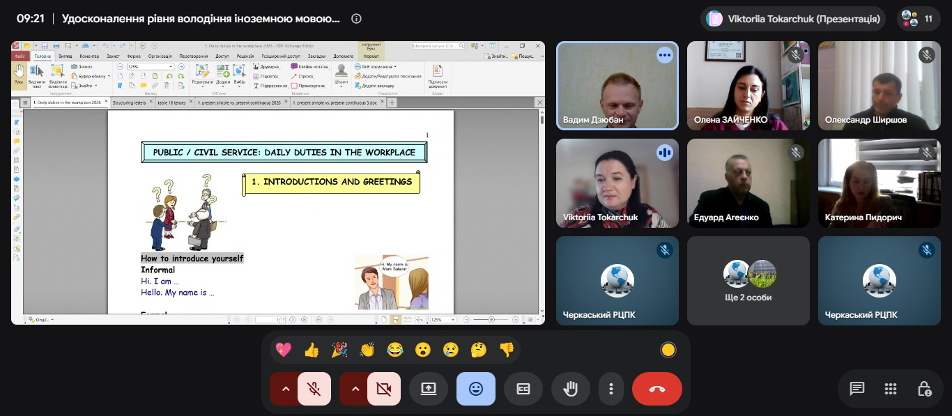Image resolution: width=952 pixels, height=416 pixels.
Task: Expand microphone audio settings arrow
Action: tap(284, 389)
